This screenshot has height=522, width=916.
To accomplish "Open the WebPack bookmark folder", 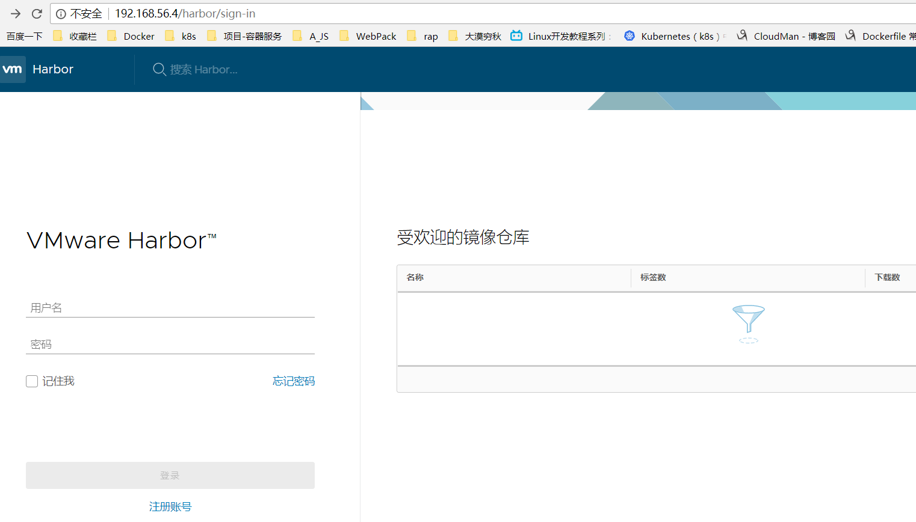I will [368, 36].
